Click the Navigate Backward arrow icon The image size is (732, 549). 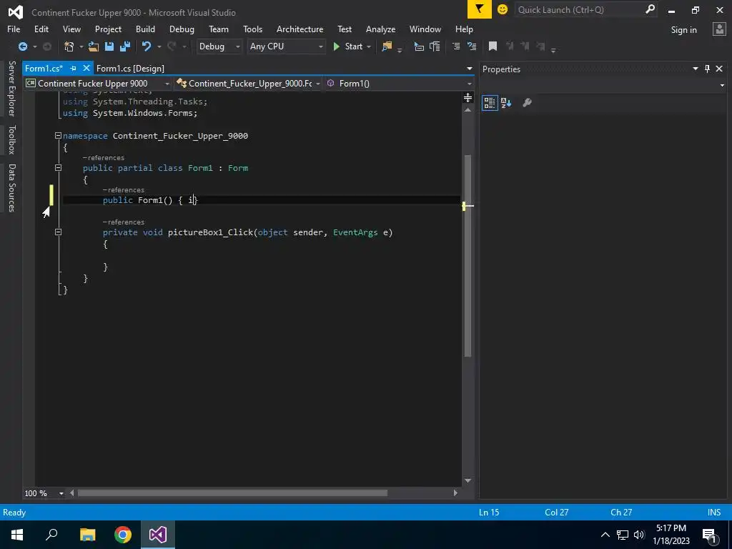(22, 46)
